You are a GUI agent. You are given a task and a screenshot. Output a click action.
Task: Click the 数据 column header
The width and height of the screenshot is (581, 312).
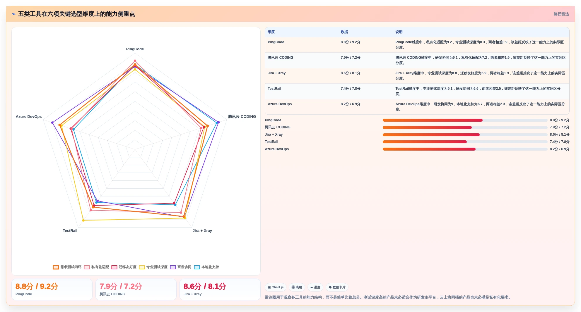coord(344,32)
